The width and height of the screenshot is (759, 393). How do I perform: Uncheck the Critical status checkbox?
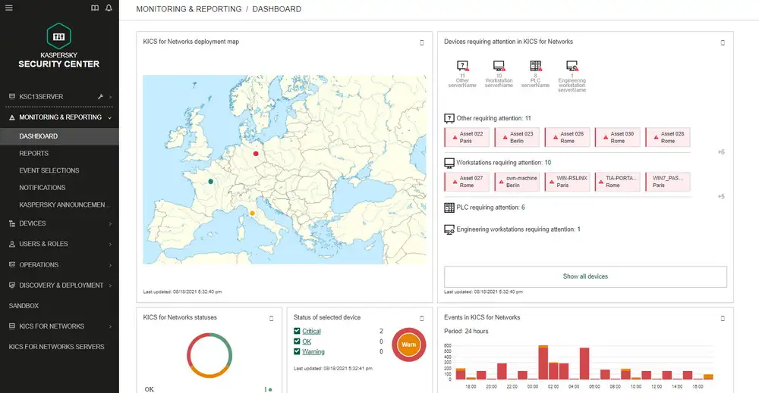298,331
